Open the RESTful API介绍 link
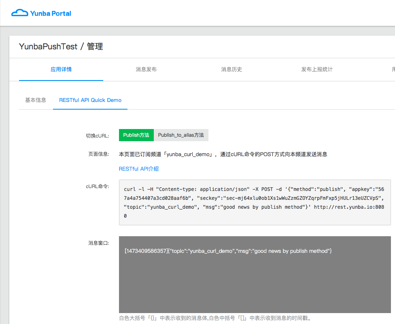Viewport: 395px width, 324px height. coord(139,169)
